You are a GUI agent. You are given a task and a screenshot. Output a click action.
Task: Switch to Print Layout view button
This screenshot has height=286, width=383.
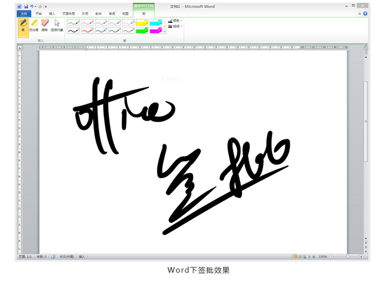click(294, 256)
